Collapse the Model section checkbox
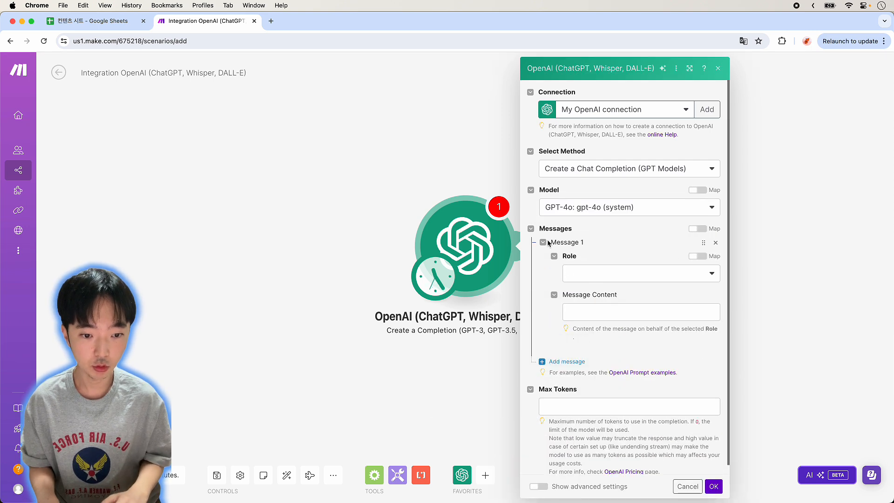Screen dimensions: 894x503 [x=531, y=190]
